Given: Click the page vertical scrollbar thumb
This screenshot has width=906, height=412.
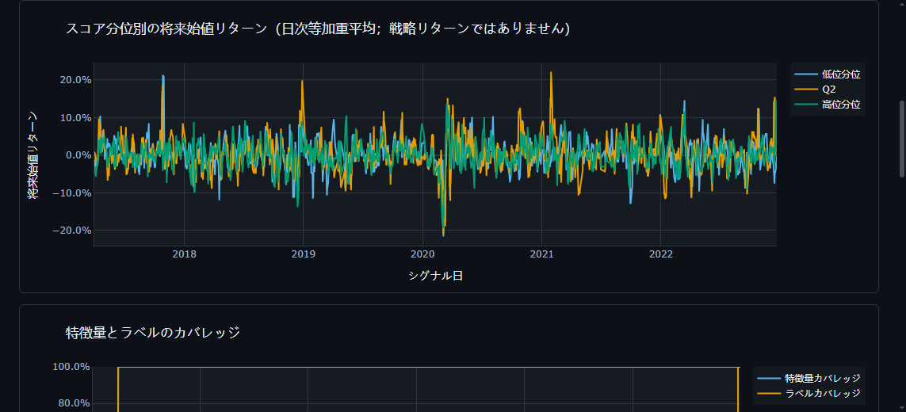Looking at the screenshot, I should (902, 139).
